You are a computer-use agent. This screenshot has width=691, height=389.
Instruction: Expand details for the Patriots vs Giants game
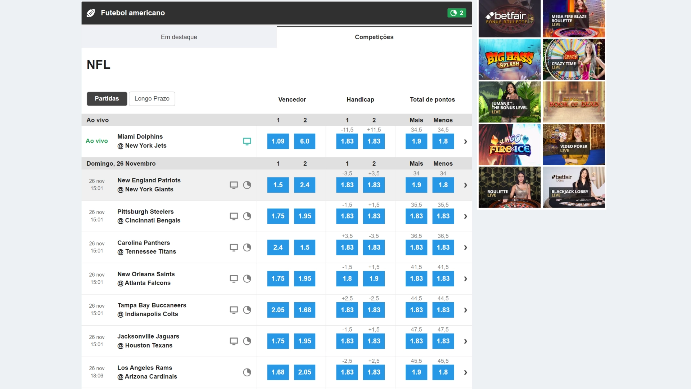465,185
